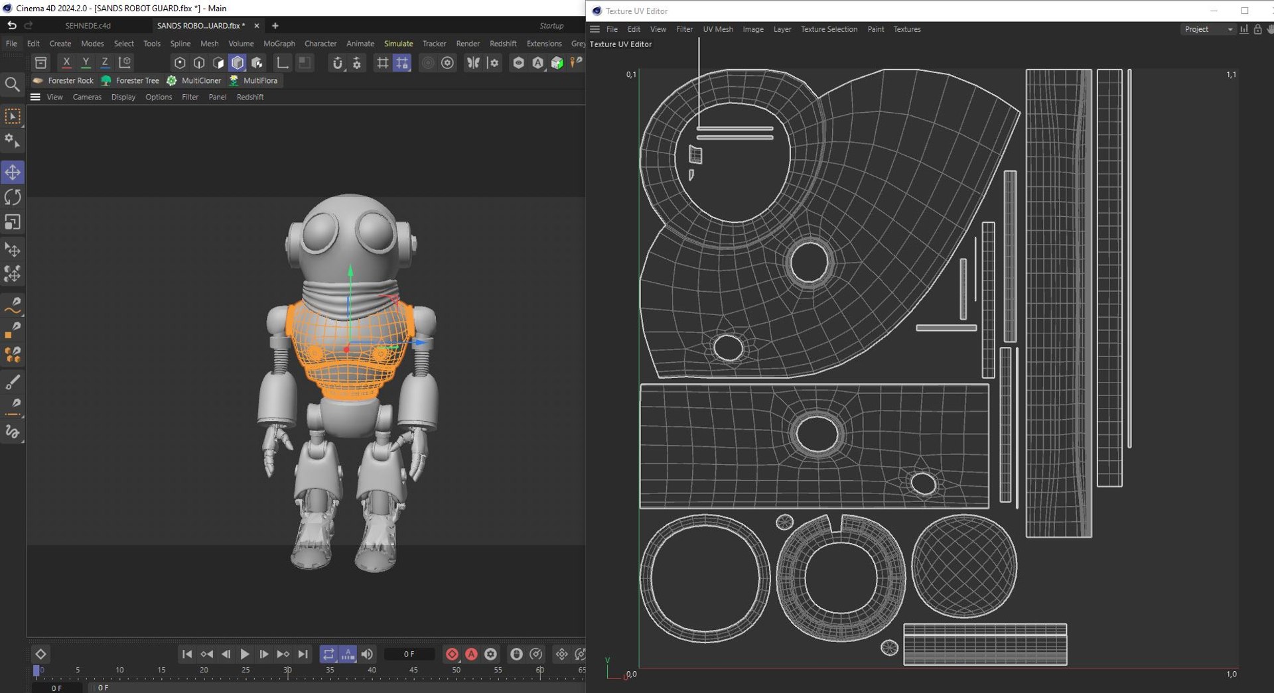Open Texture Selection menu in UV Editor

tap(829, 29)
